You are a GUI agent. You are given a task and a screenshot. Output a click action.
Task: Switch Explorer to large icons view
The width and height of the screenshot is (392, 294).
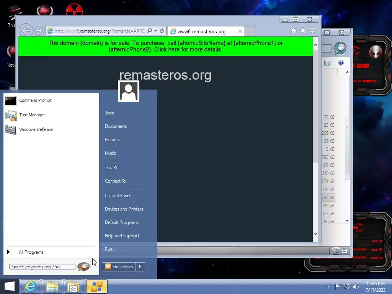click(x=345, y=251)
